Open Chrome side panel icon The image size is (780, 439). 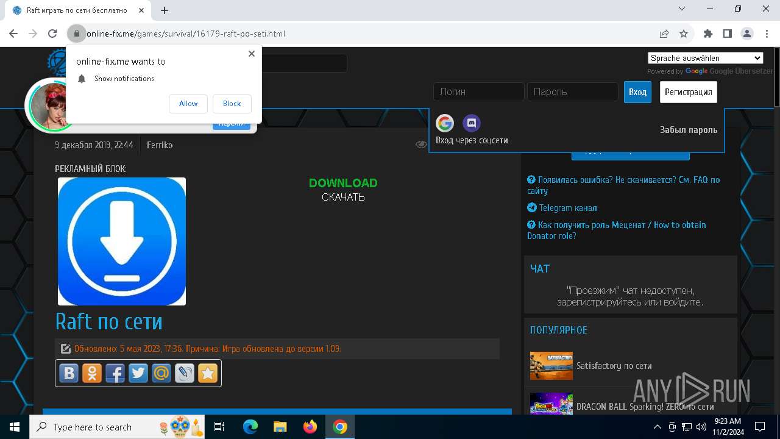tap(728, 34)
